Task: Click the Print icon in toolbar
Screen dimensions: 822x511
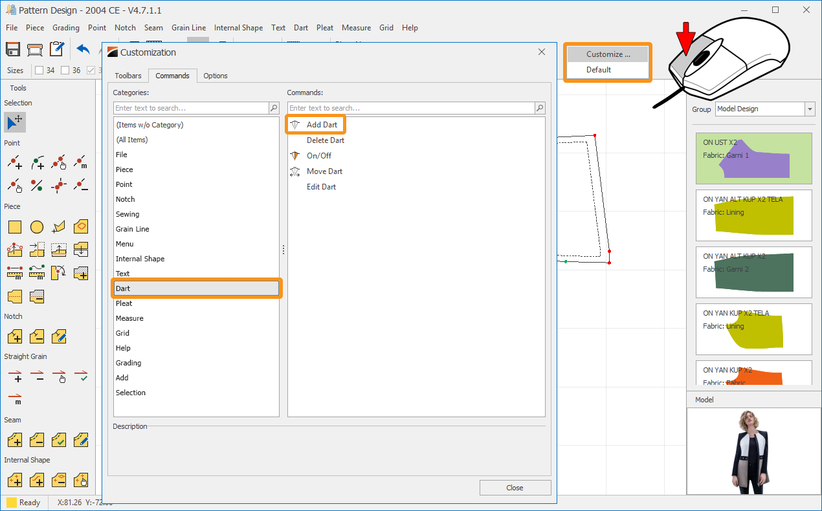Action: point(35,49)
